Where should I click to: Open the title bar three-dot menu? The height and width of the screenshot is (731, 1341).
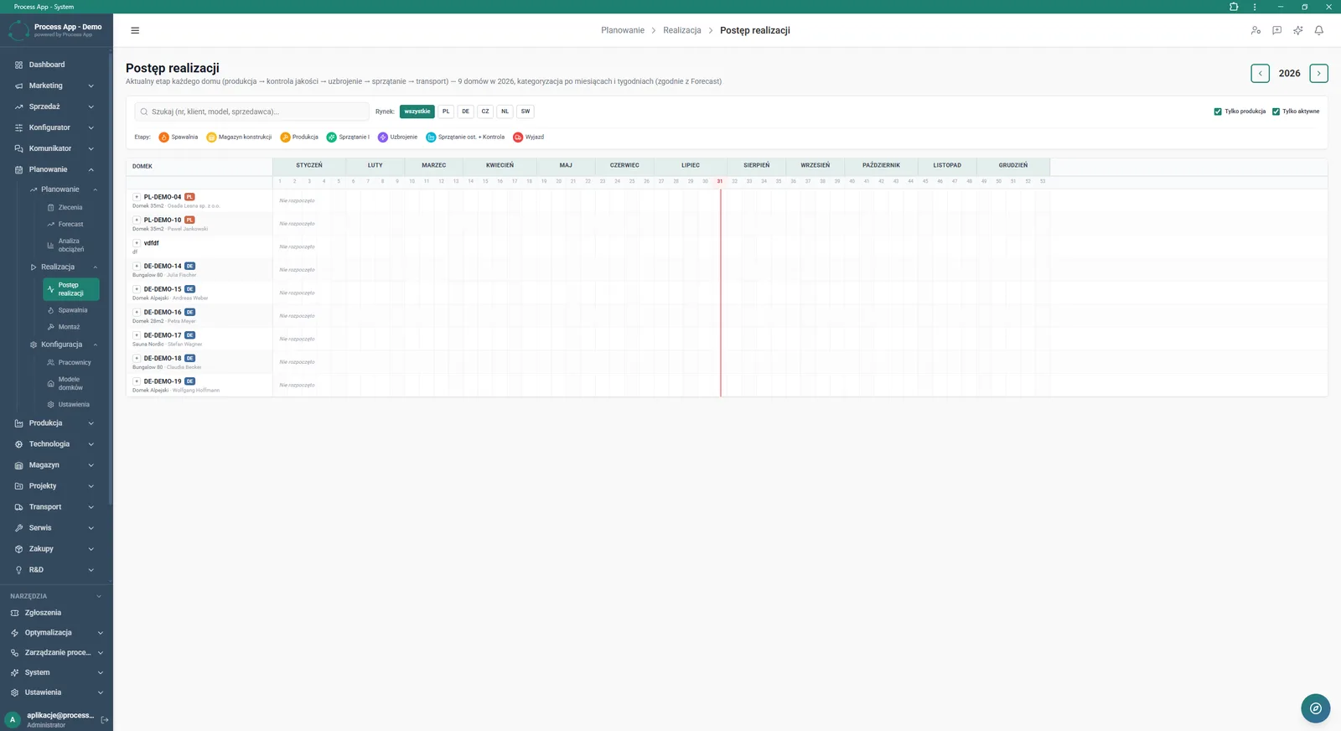pos(1255,7)
